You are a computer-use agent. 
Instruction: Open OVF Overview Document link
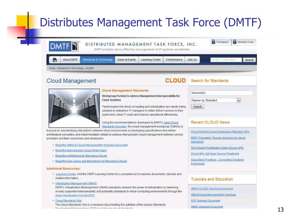(x=205, y=201)
